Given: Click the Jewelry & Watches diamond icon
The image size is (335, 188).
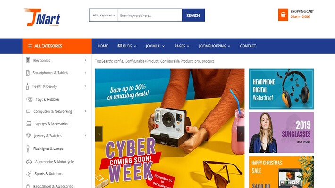Looking at the screenshot, I should (x=29, y=136).
